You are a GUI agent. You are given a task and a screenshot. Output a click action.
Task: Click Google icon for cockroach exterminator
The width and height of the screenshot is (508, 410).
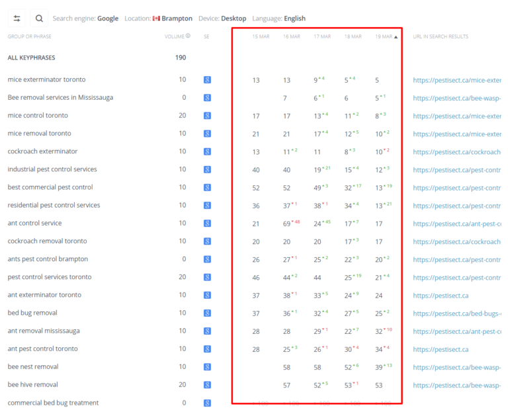coord(207,151)
